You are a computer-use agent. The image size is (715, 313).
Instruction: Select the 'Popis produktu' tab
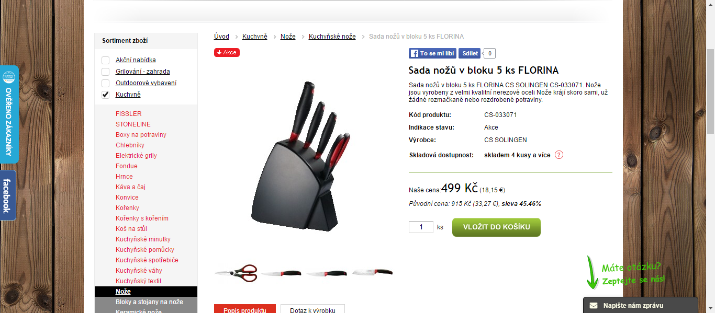tap(245, 309)
